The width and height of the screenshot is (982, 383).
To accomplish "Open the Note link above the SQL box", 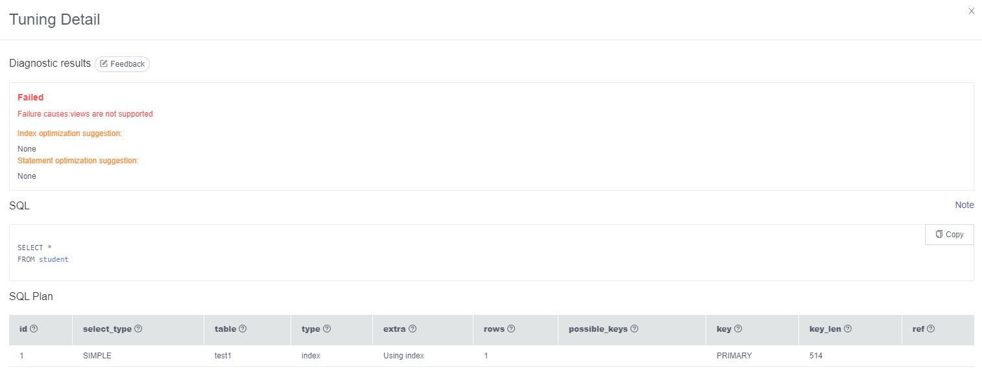I will tap(964, 205).
